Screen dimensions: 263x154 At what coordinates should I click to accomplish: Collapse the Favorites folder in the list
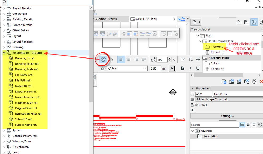192,131
